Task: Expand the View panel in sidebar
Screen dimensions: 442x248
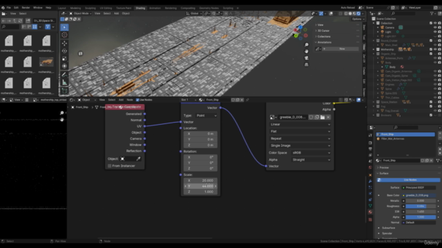Action: click(x=320, y=25)
